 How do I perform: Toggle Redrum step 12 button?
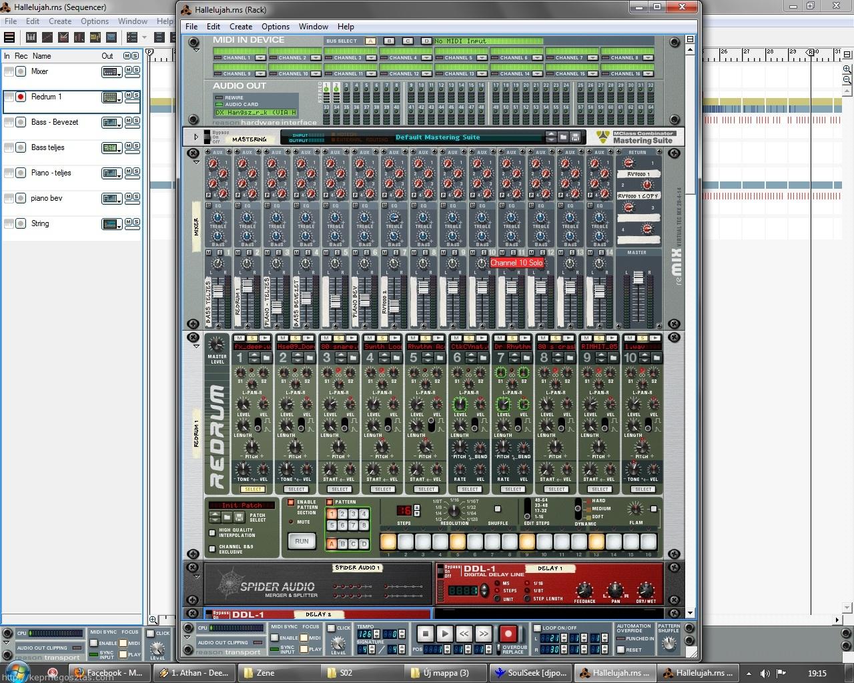[579, 542]
